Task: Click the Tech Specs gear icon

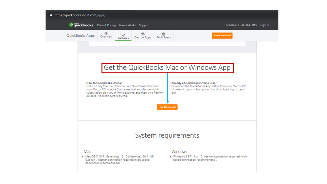Action: coord(164,34)
